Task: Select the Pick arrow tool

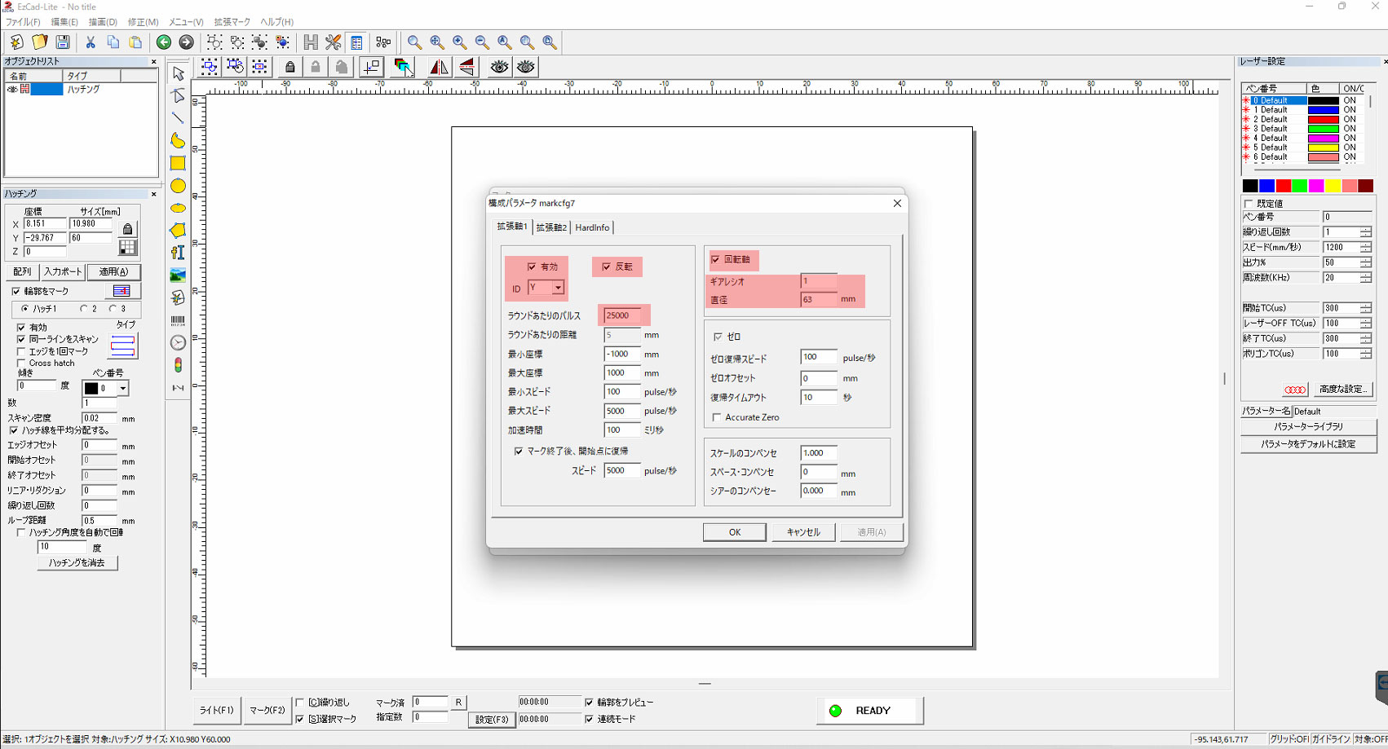Action: [178, 74]
